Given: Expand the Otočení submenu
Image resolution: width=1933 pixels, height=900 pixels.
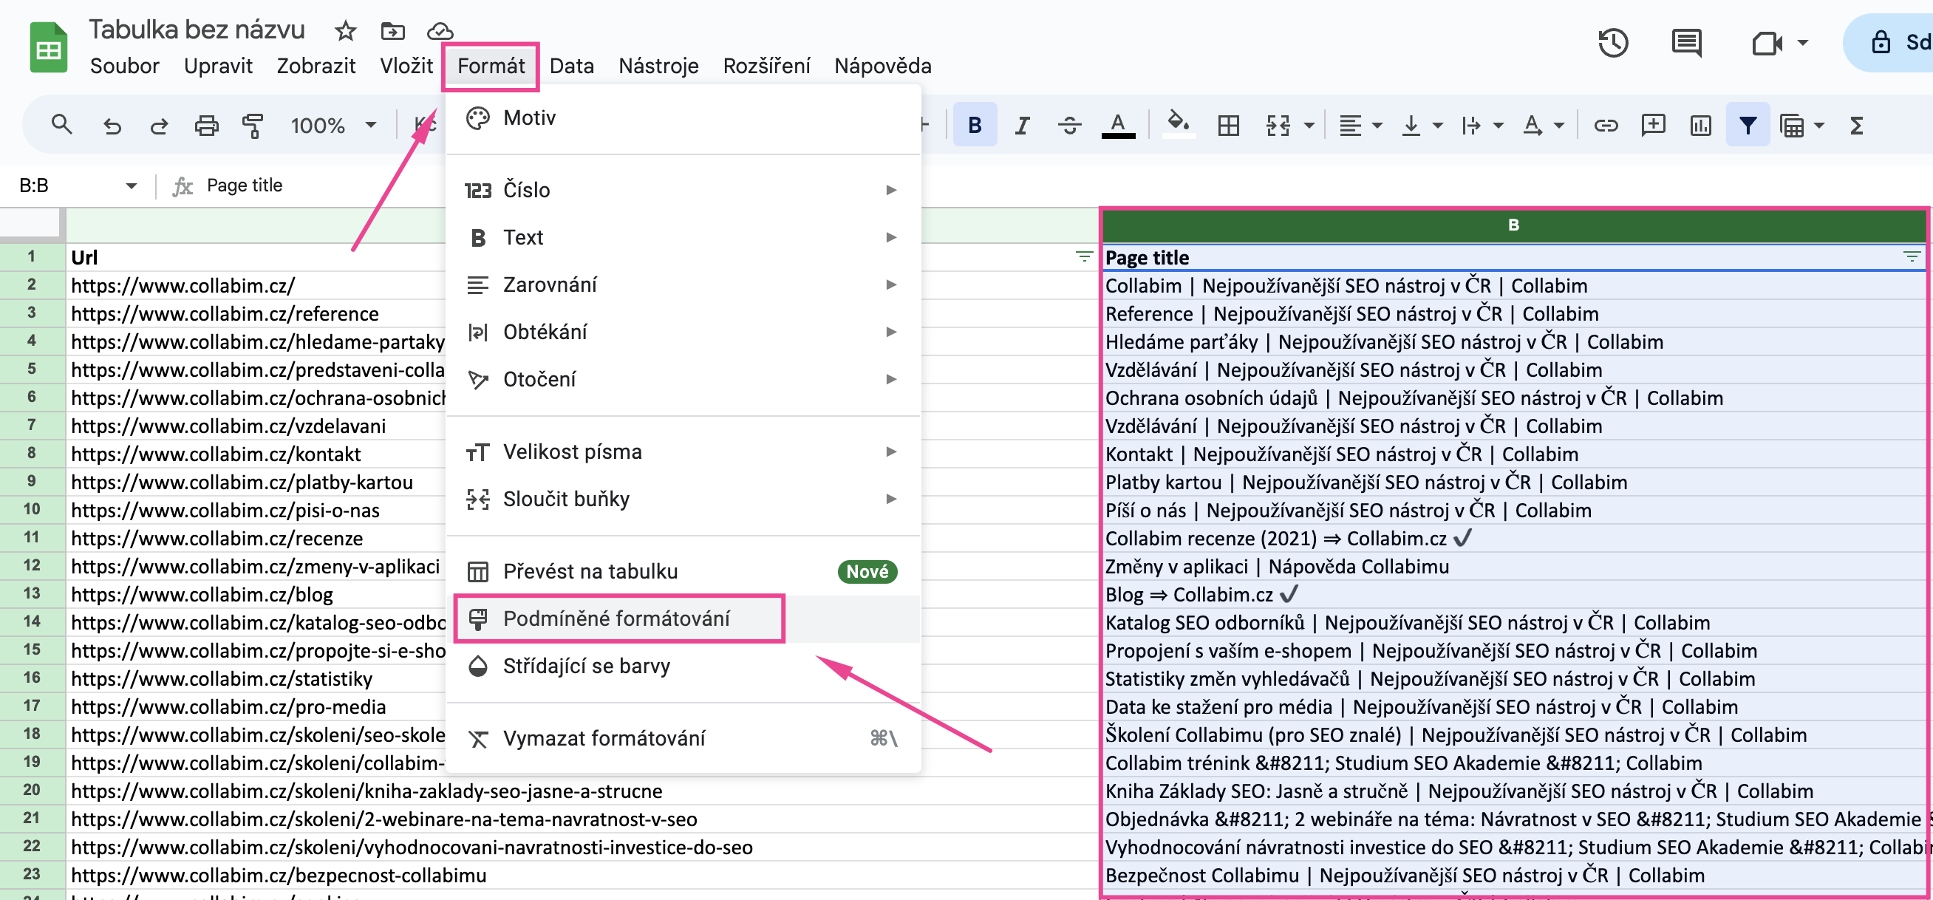Looking at the screenshot, I should tap(683, 379).
